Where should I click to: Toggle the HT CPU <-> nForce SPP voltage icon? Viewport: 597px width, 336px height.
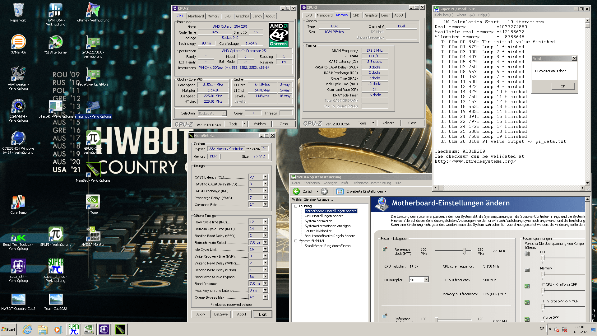coord(527,286)
